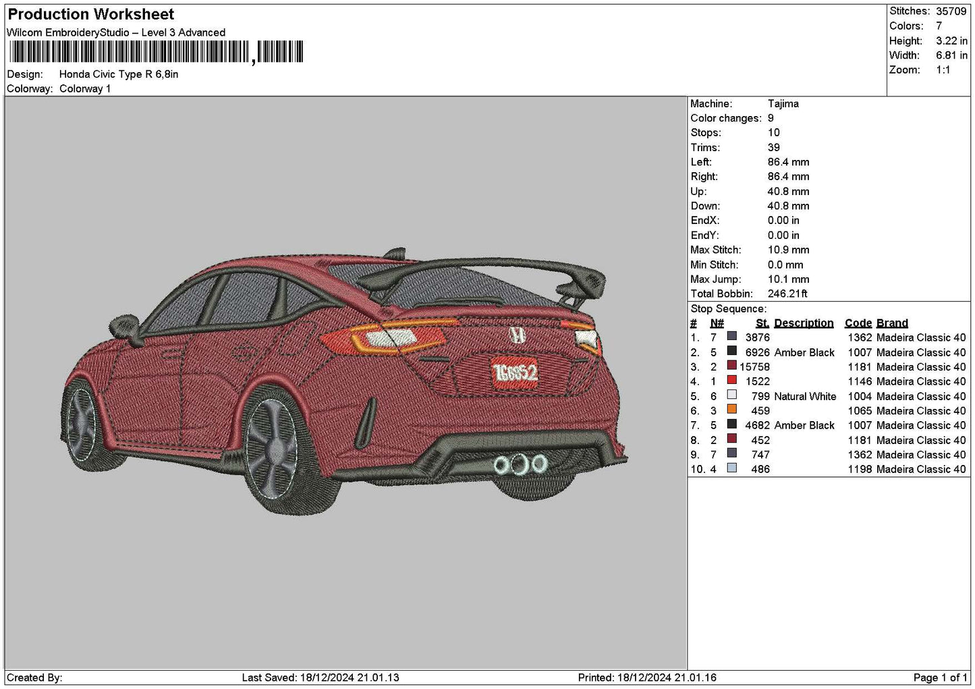Viewport: 975px width, 689px height.
Task: Click the Stops value 10
Action: (774, 133)
